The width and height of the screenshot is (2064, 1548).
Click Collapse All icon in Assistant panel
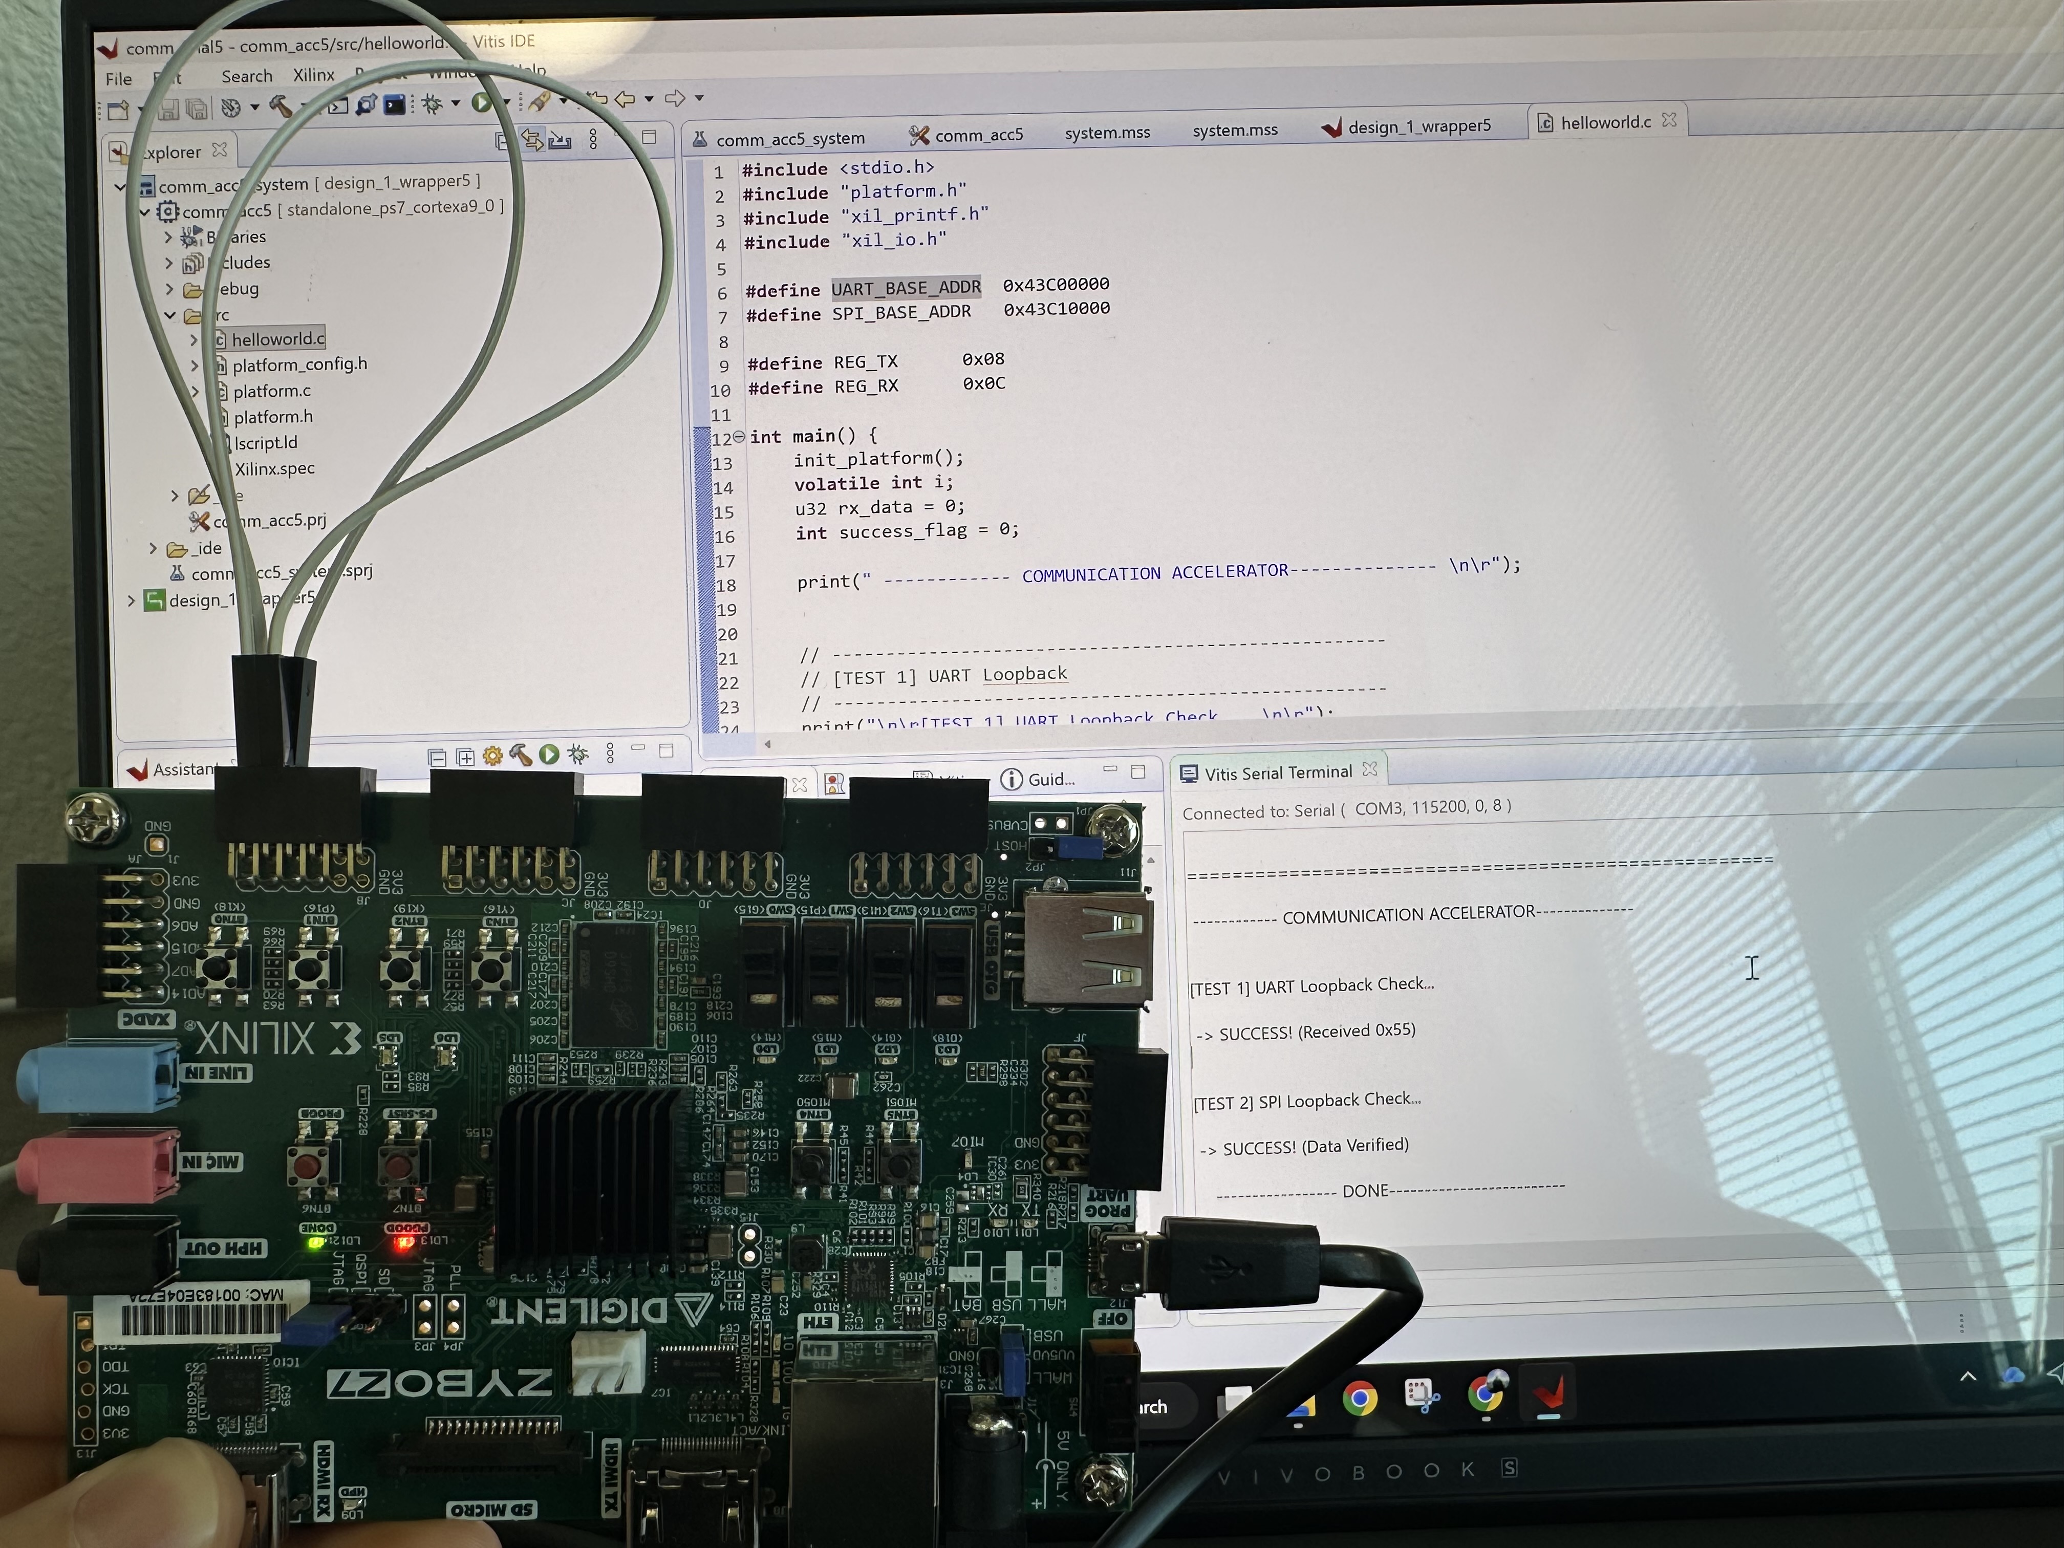point(437,757)
